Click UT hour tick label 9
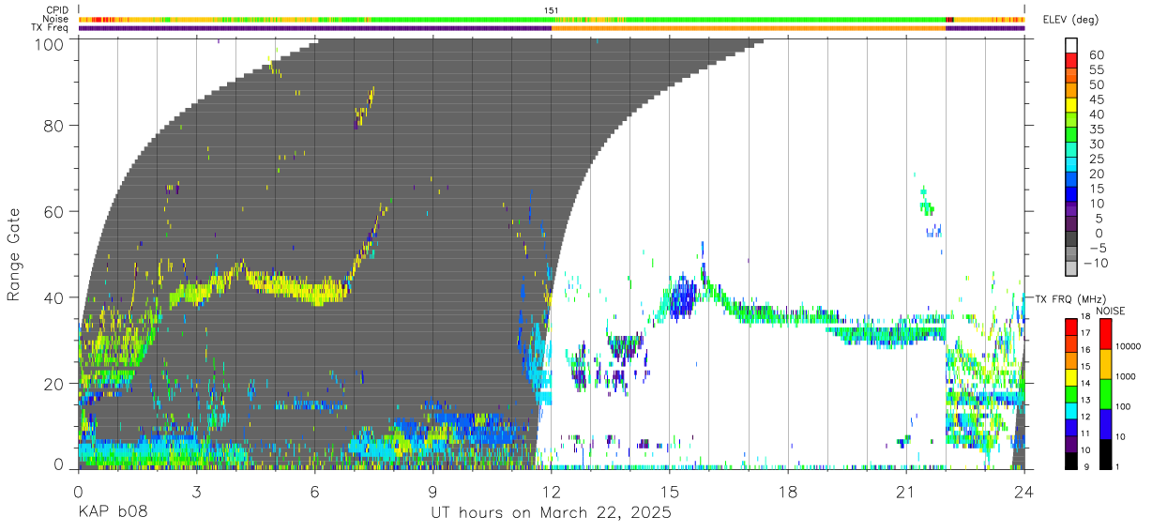Image resolution: width=1152 pixels, height=532 pixels. [432, 491]
